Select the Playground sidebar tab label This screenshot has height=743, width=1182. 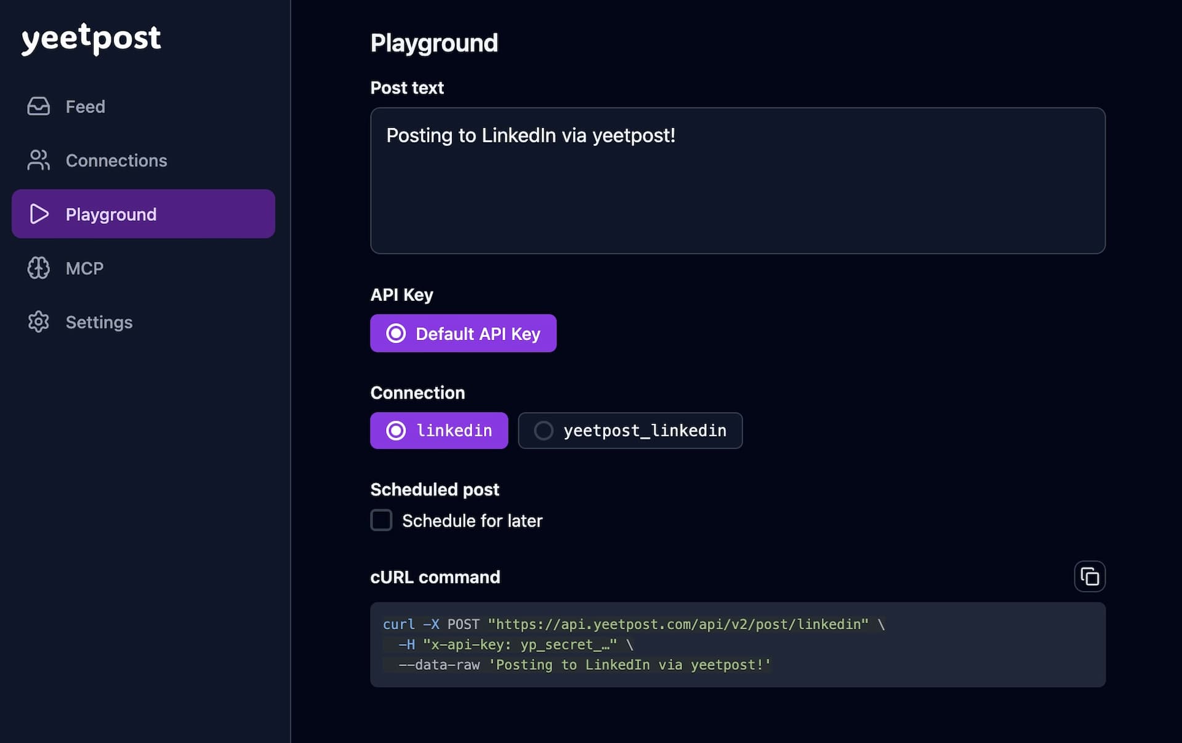click(x=111, y=214)
